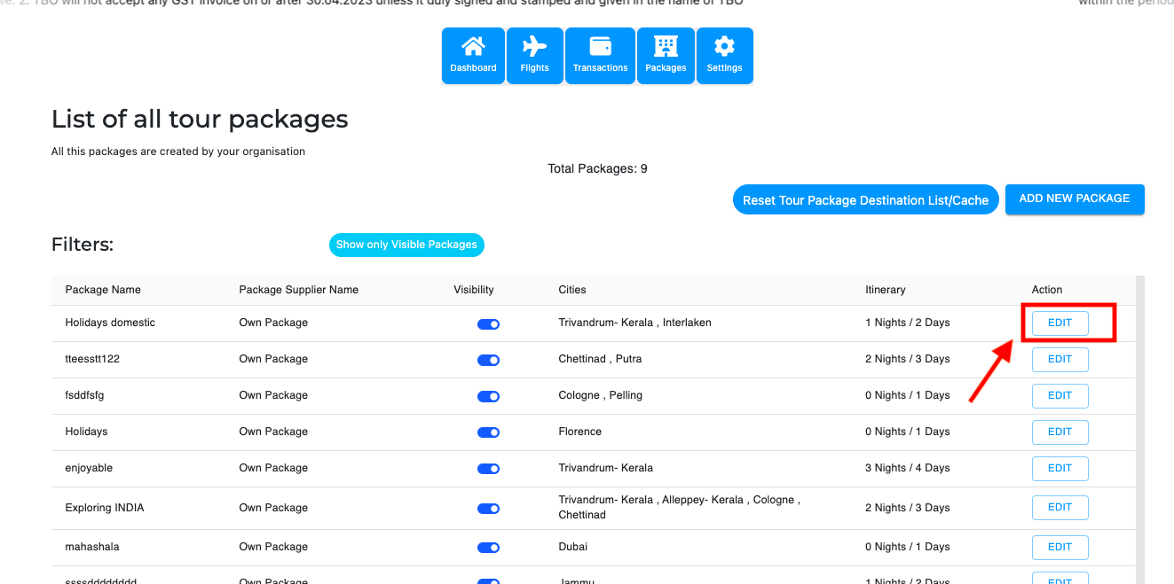The width and height of the screenshot is (1174, 584).
Task: Disable visibility for tteesstt122 package
Action: 488,361
